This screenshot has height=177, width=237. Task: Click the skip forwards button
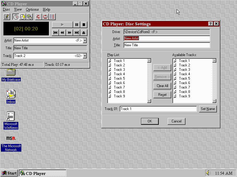[70, 33]
